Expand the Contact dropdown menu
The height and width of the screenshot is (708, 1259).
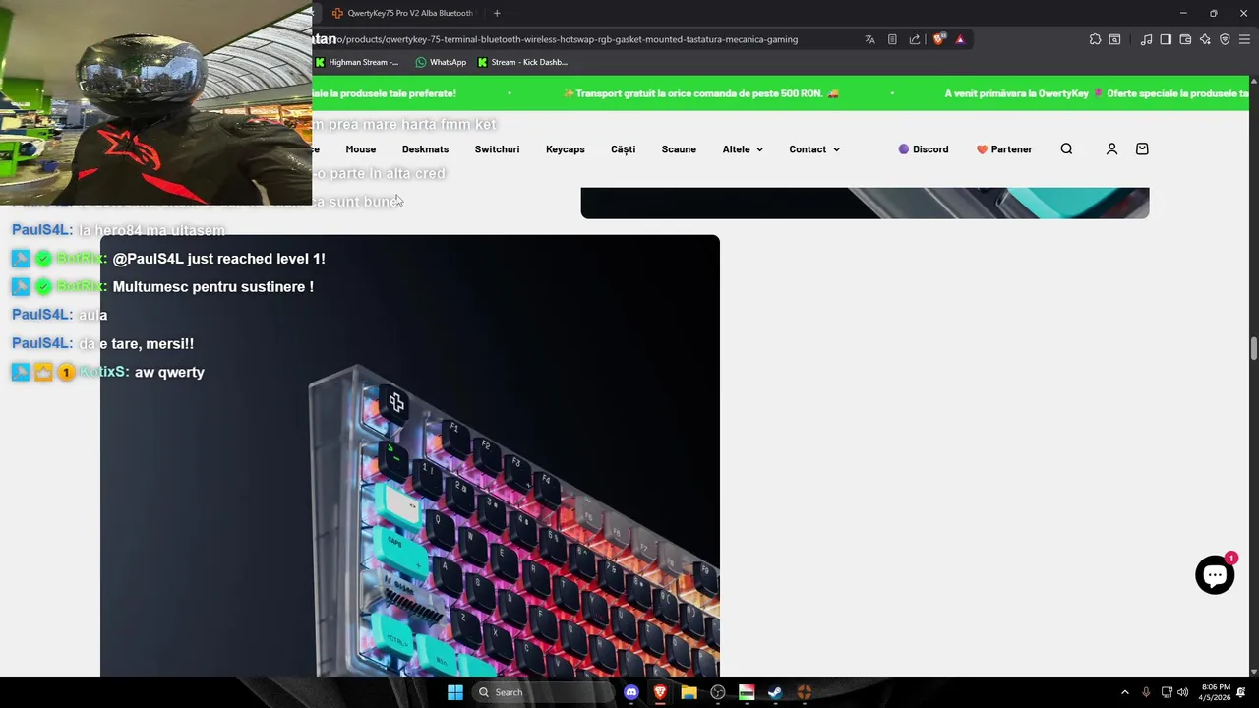tap(814, 149)
